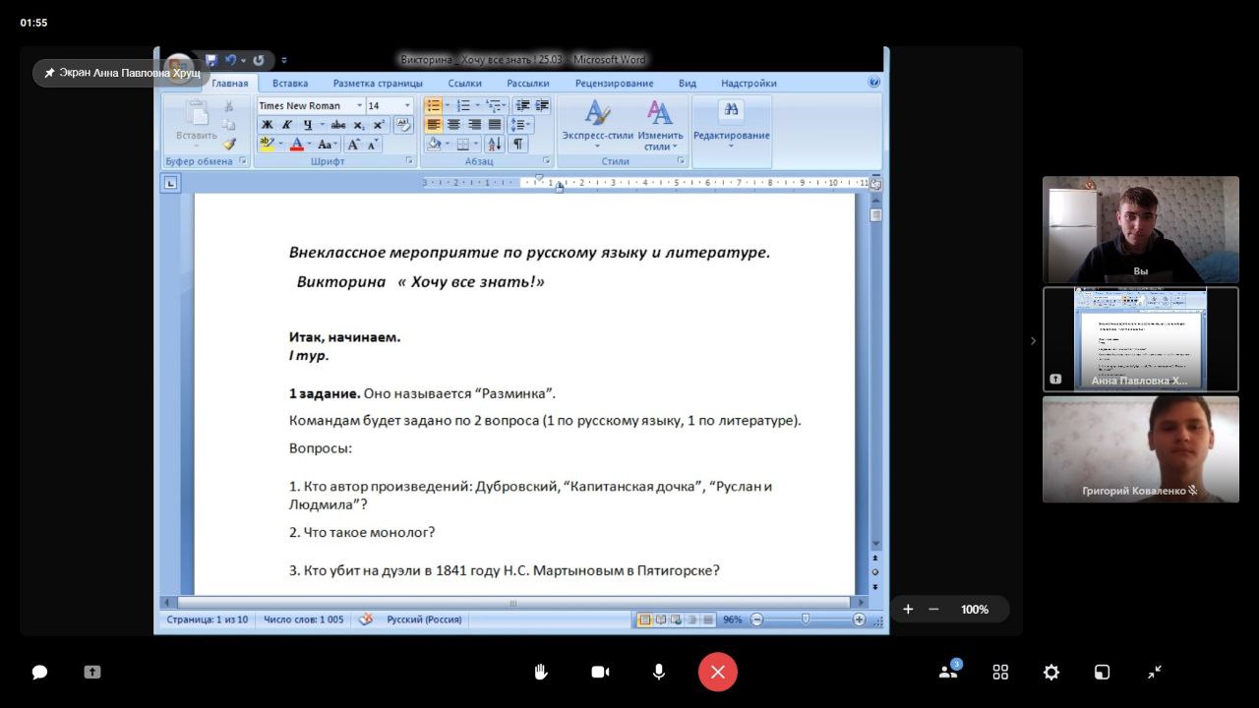1259x708 pixels.
Task: Increase paragraph indent
Action: tap(541, 105)
